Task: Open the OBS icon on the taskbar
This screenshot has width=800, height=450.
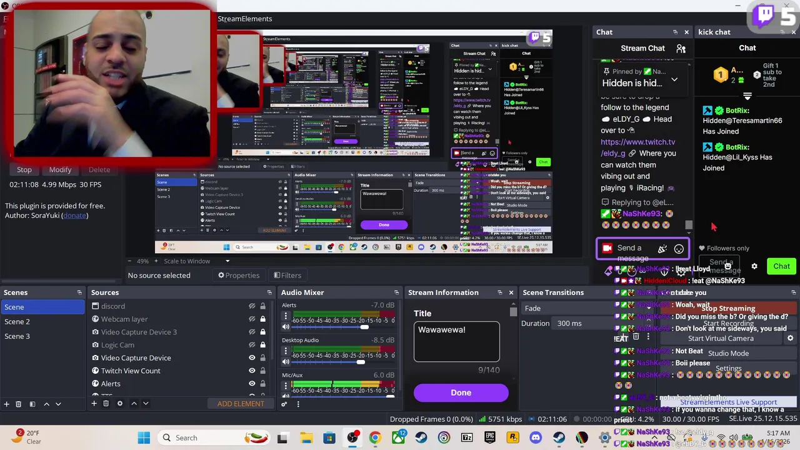Action: [352, 437]
